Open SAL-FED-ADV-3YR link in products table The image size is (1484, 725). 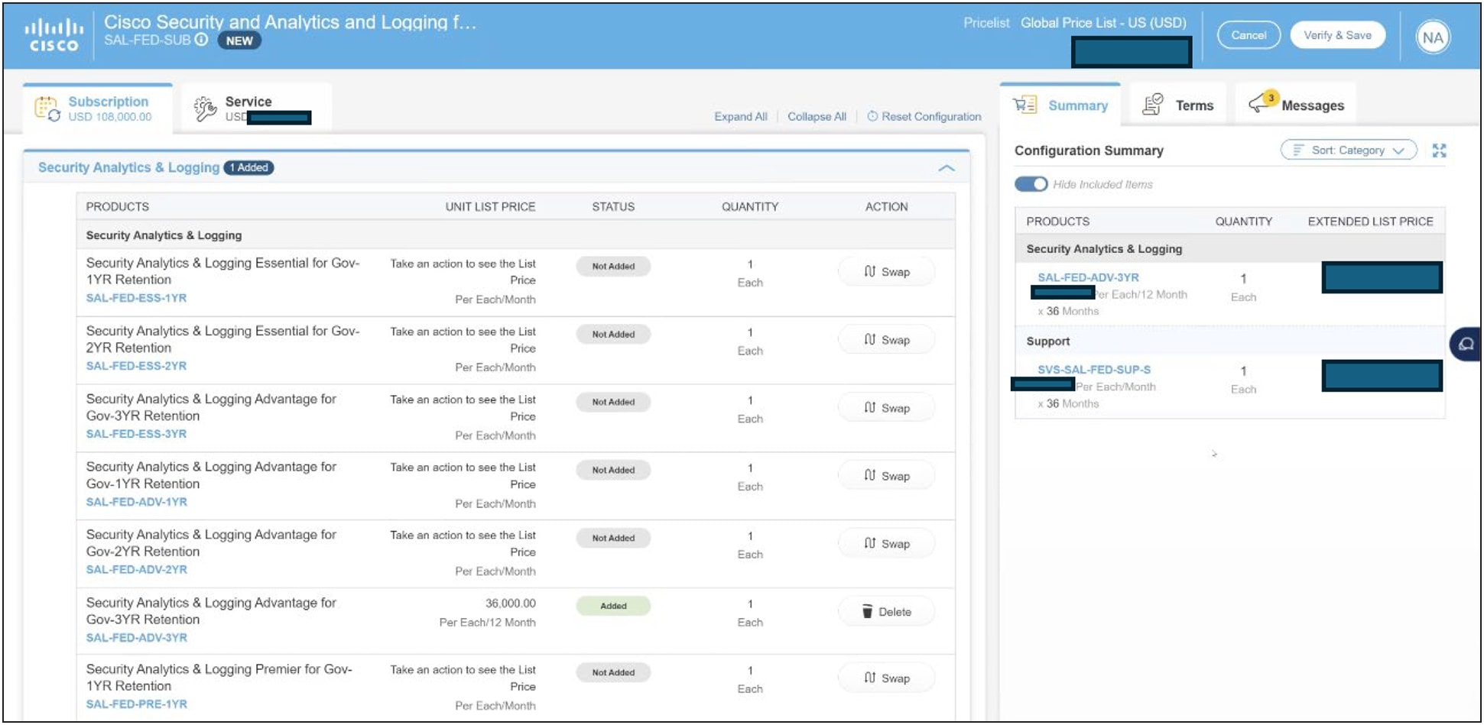136,638
